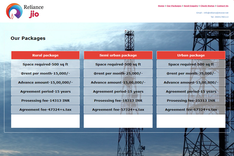The image size is (234, 156).
Task: Open the Contact Us page
Action: click(222, 6)
